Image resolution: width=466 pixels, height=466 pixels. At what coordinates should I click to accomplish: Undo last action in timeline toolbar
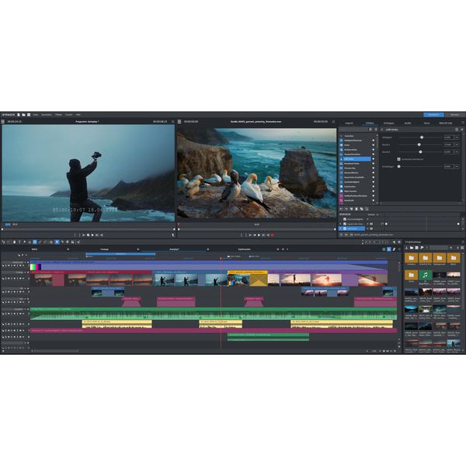pos(3,242)
